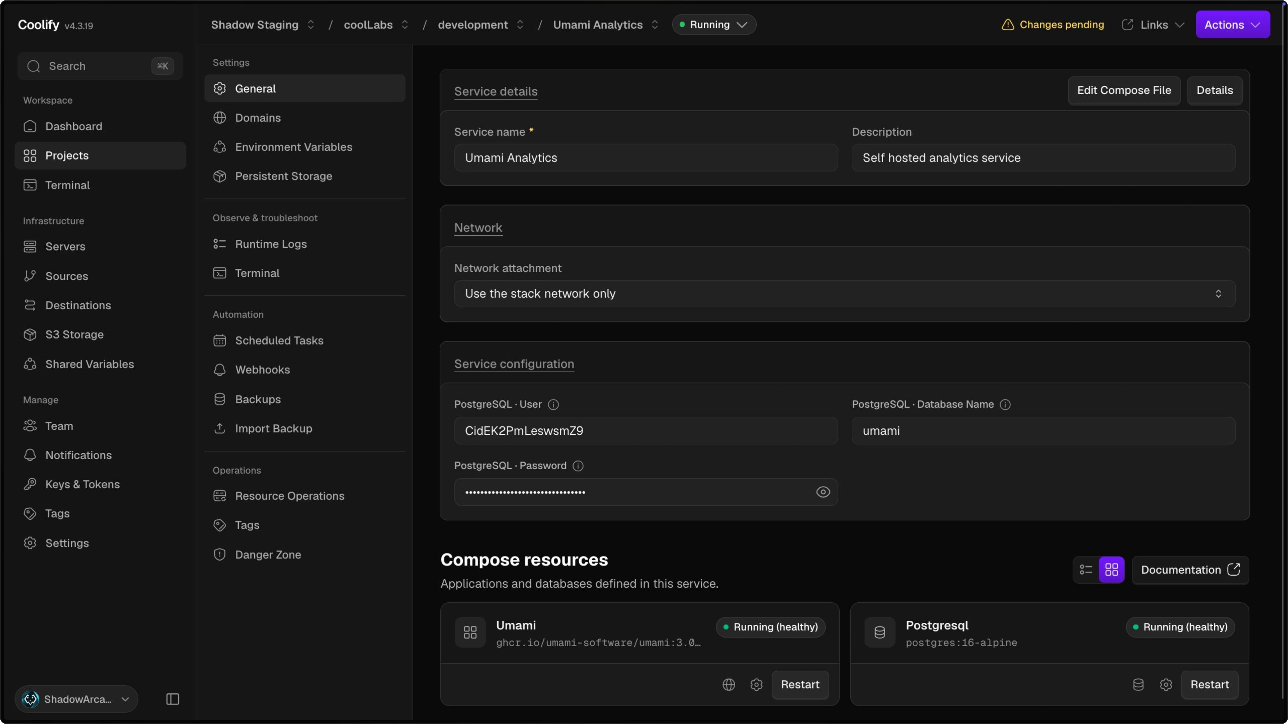
Task: Open the Team page
Action: (x=101, y=426)
